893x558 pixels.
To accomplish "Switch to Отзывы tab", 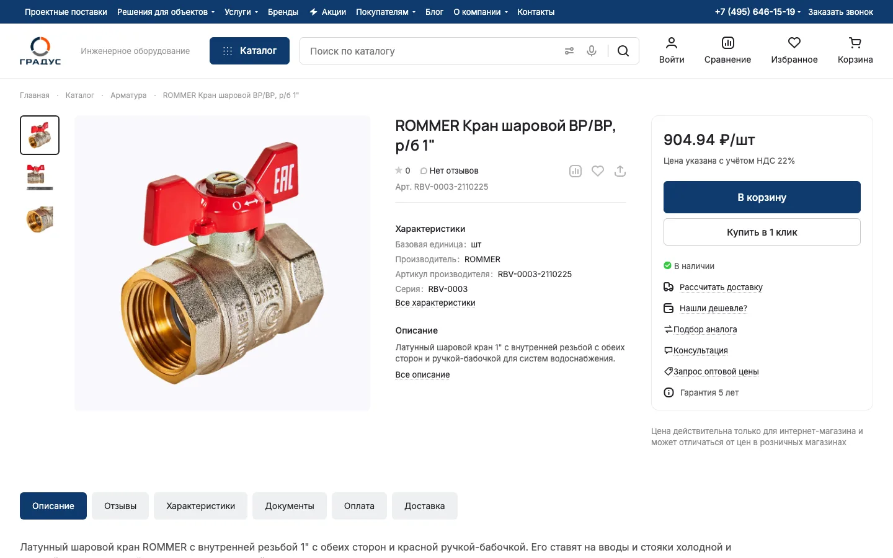I will [x=120, y=506].
